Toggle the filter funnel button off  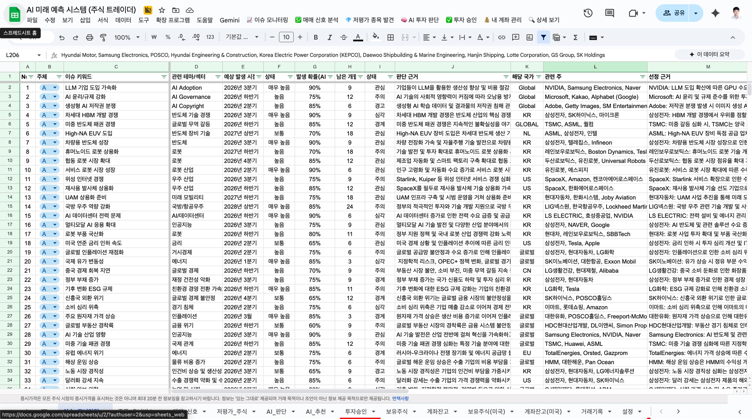click(543, 37)
